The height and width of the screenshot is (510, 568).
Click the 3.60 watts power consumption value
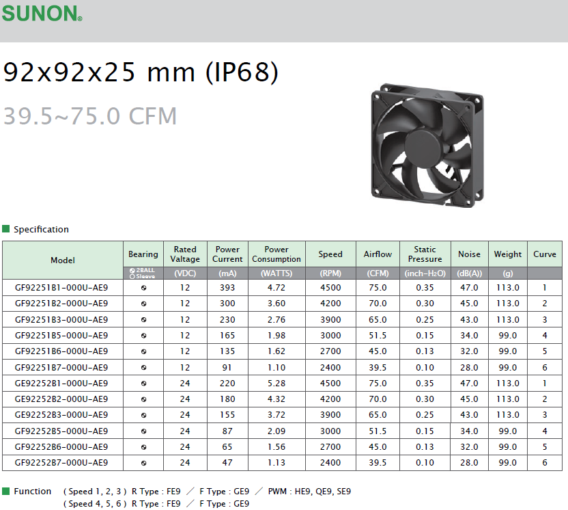tap(276, 304)
